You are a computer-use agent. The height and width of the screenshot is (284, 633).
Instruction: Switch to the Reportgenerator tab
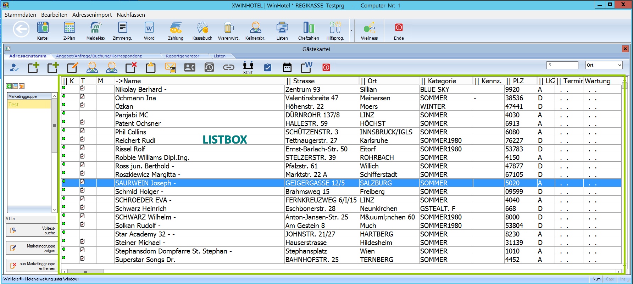(183, 56)
